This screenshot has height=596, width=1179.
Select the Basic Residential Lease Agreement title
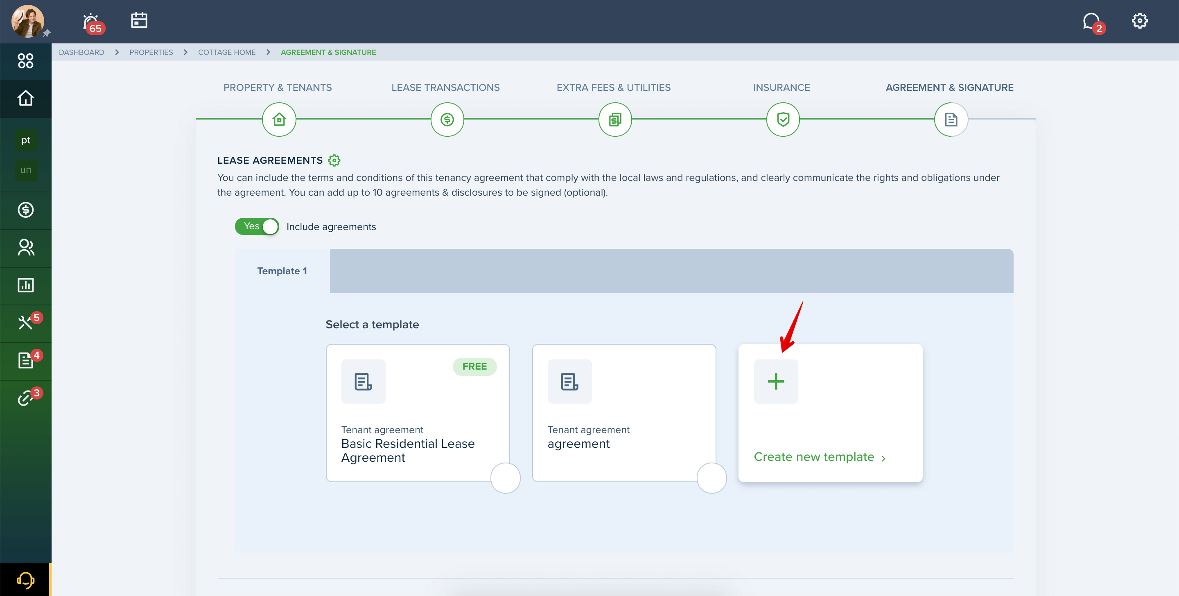[408, 450]
